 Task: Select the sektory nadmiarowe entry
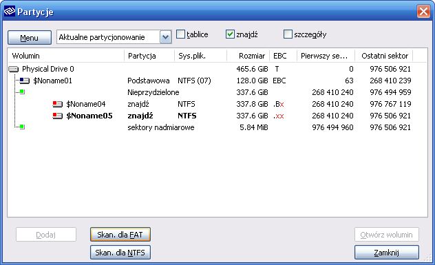pos(161,127)
